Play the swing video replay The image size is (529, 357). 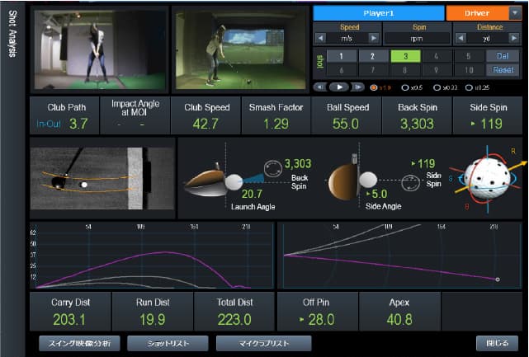click(339, 87)
